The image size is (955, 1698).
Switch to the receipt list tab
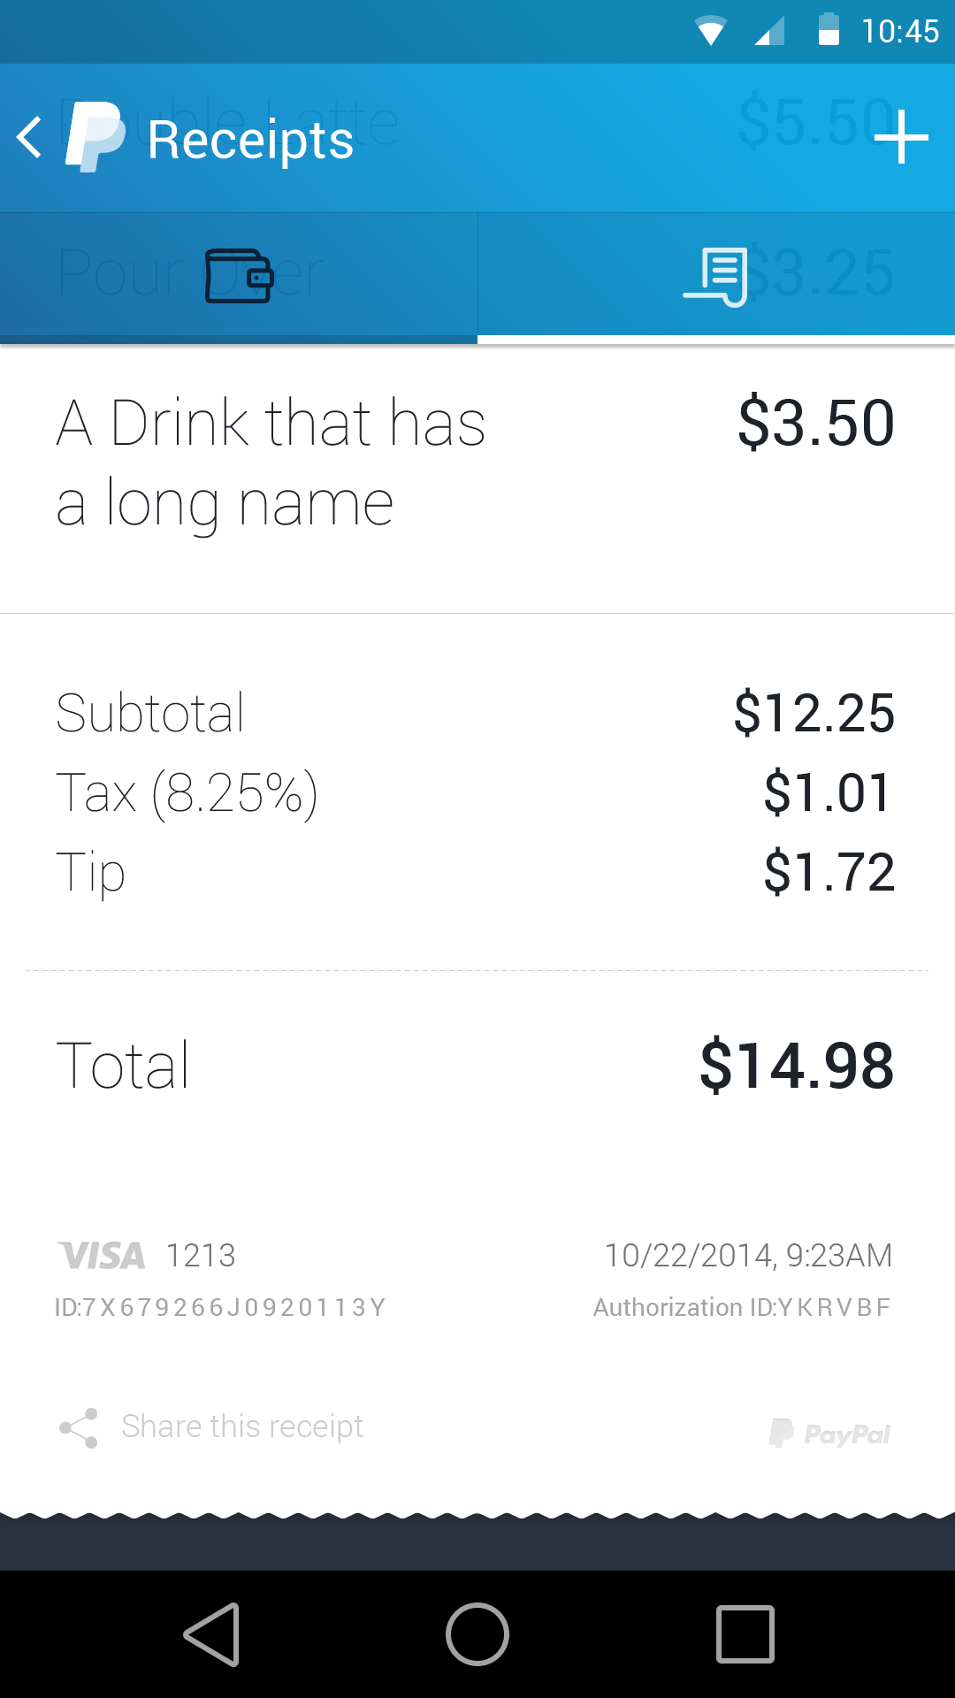[x=716, y=276]
